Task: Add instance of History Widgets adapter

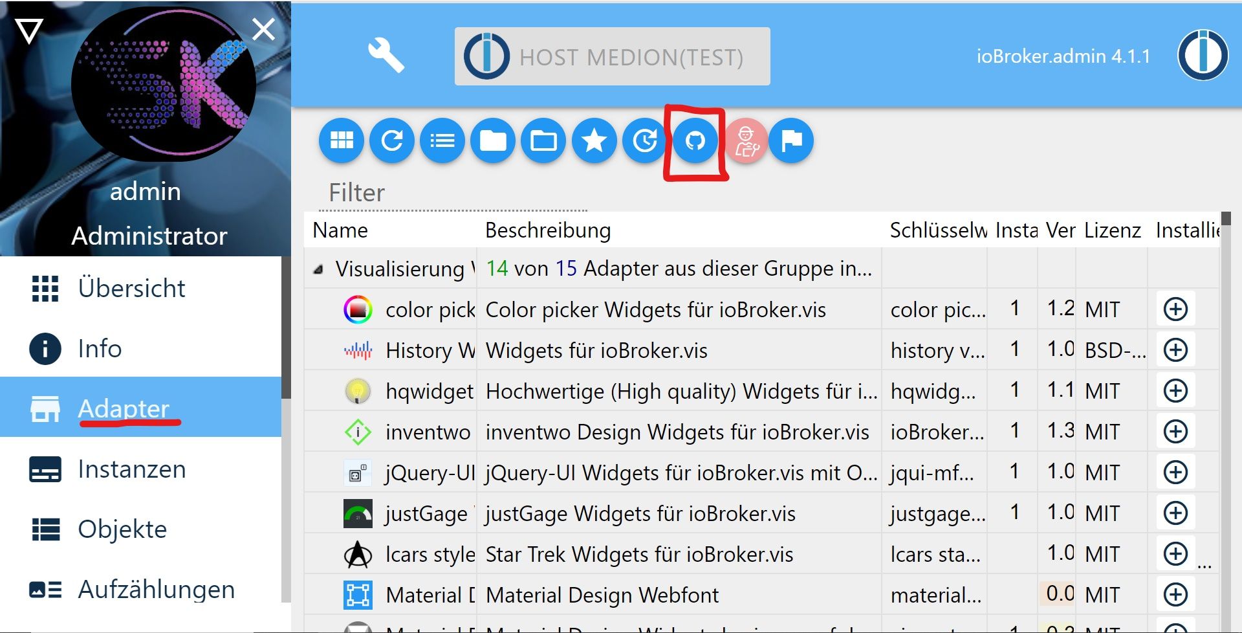Action: [x=1175, y=350]
